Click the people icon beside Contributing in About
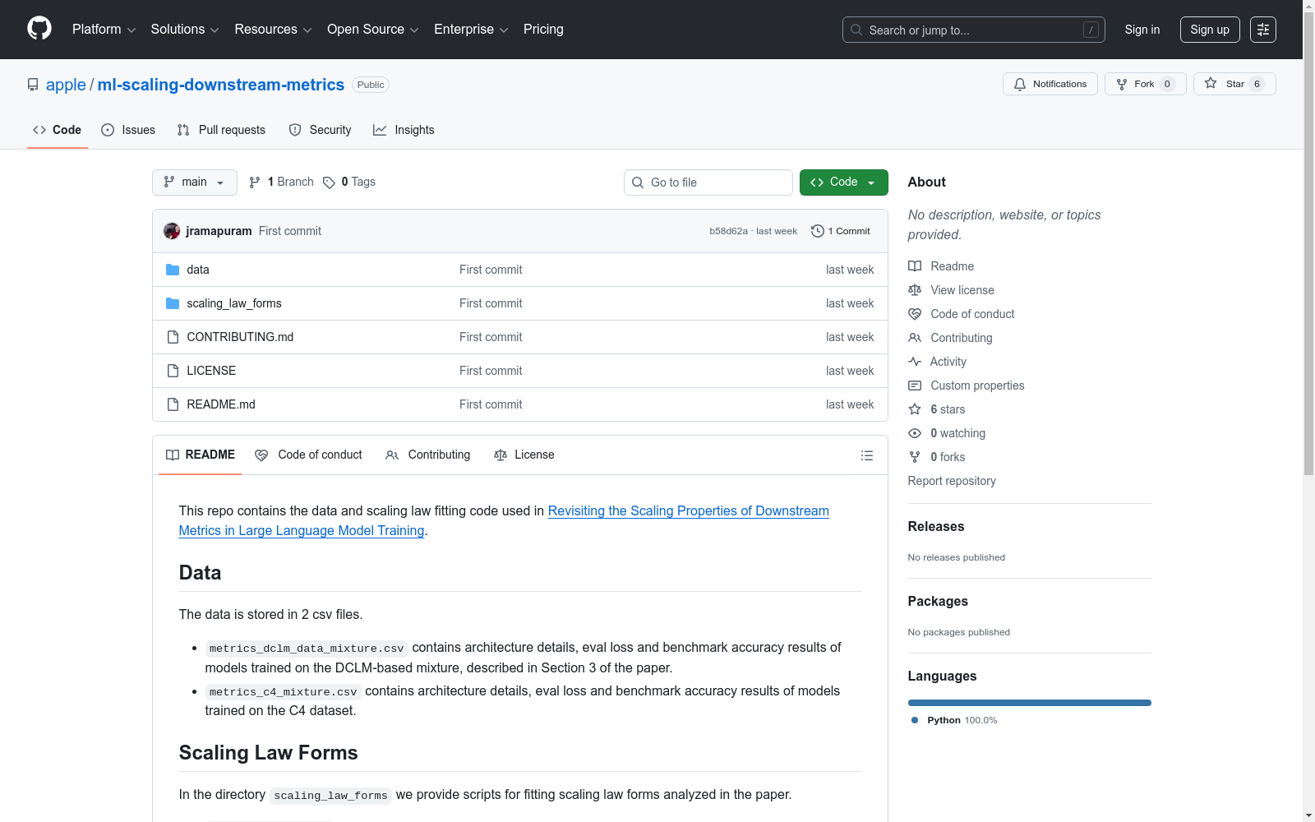Screen dimensions: 1315x822 pos(915,338)
